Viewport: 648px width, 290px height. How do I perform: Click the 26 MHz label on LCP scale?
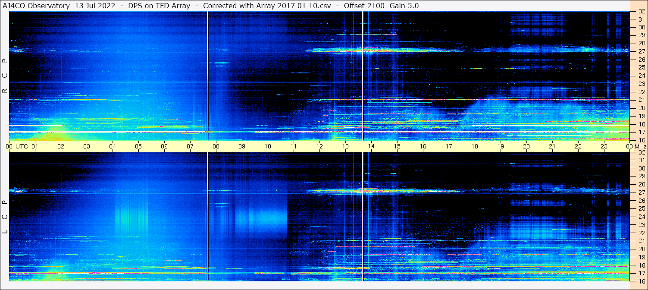point(641,201)
